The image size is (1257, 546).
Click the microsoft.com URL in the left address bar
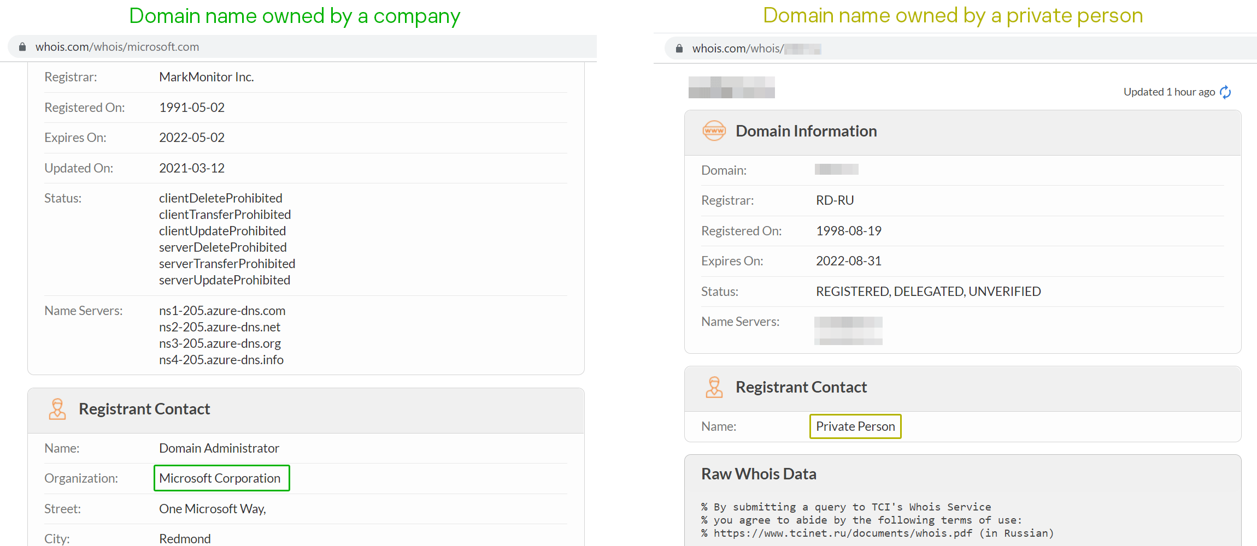tap(118, 47)
